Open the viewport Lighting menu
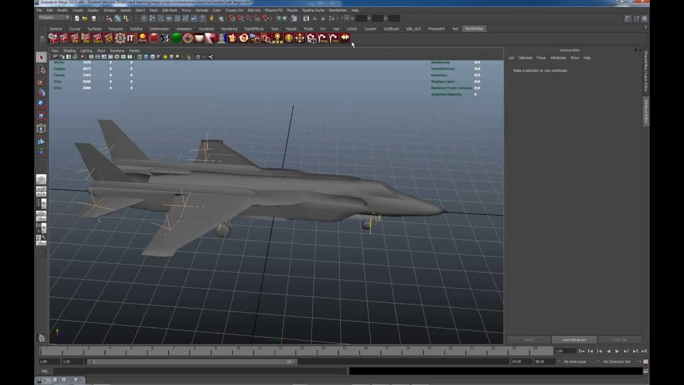Viewport: 684px width, 385px height. click(x=86, y=51)
